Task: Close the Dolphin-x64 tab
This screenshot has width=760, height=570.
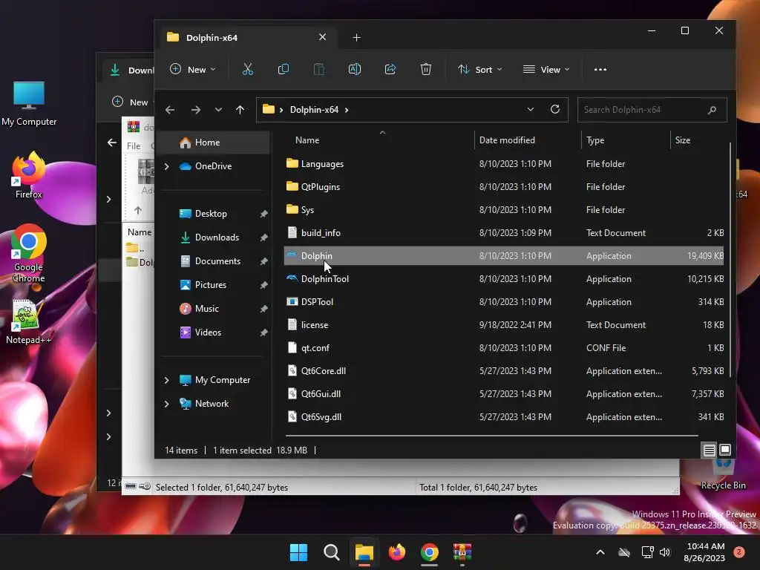Action: coord(322,37)
